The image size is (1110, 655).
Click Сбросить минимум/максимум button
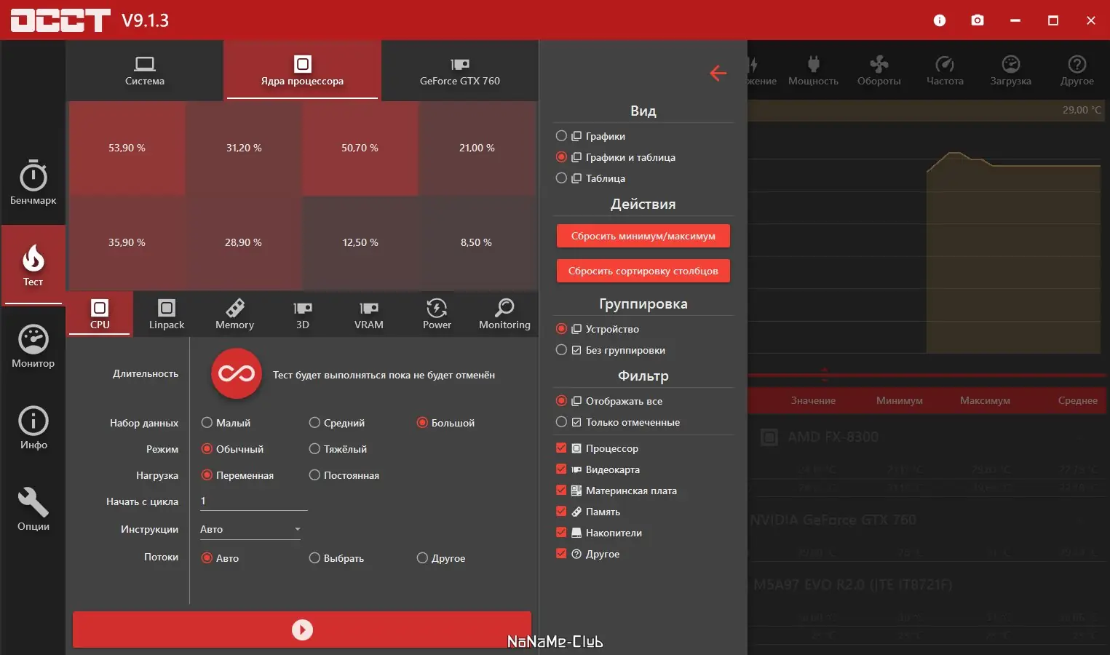[643, 236]
